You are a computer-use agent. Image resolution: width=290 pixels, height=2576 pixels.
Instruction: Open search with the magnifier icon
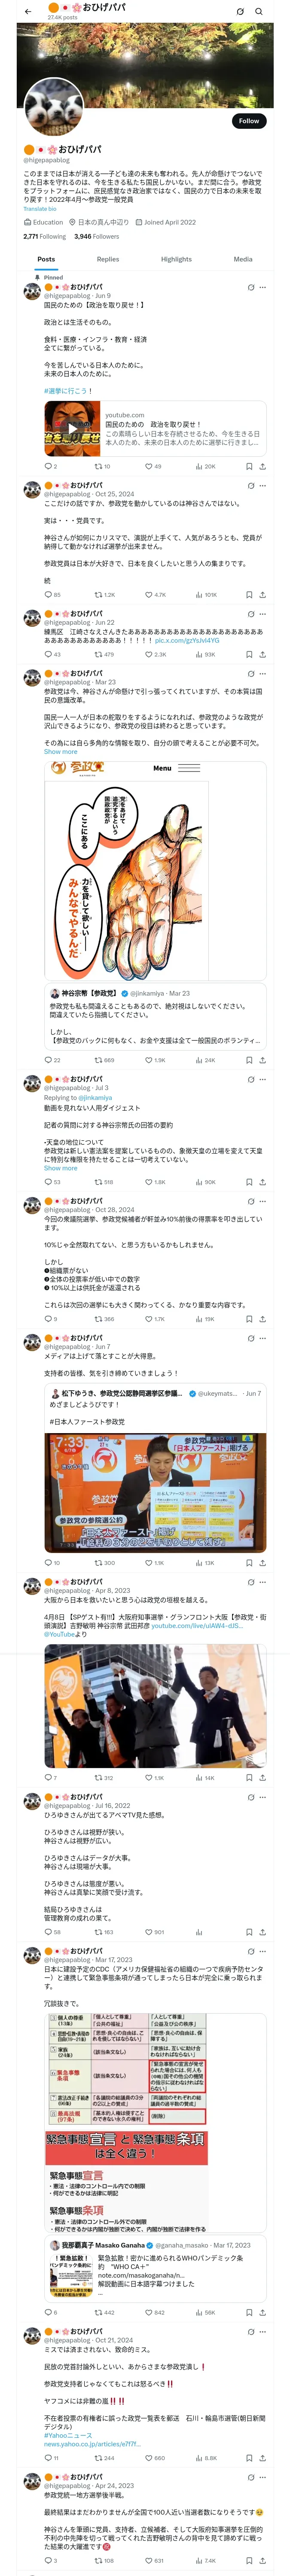tap(259, 11)
